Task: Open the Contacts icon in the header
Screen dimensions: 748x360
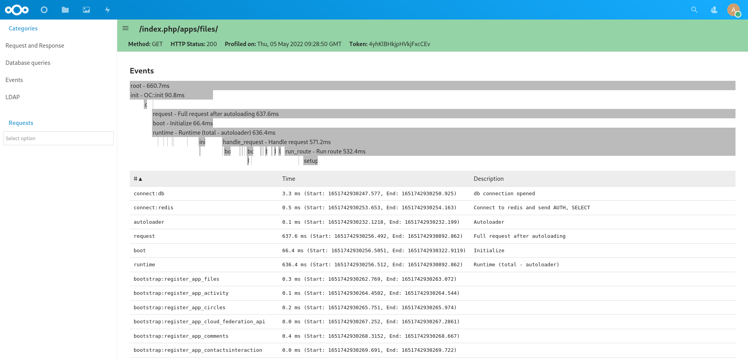Action: pos(714,10)
